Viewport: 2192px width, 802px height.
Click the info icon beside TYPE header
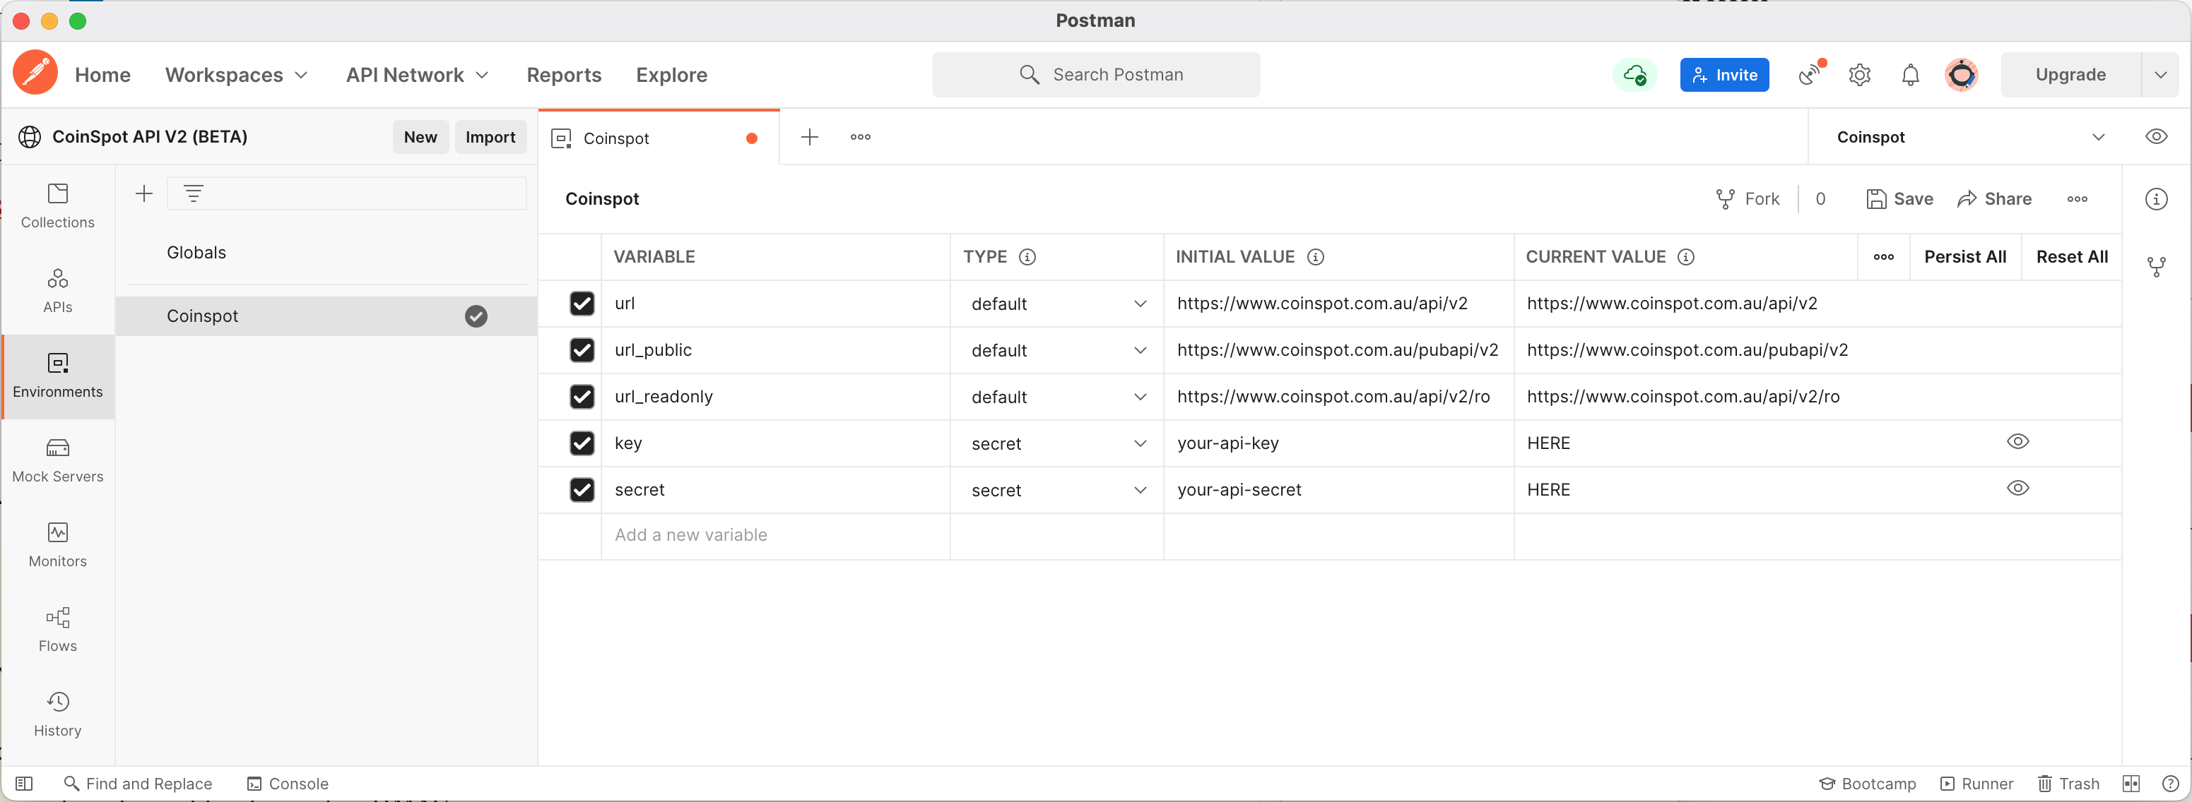tap(1027, 257)
